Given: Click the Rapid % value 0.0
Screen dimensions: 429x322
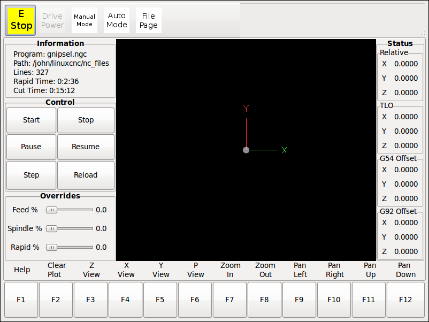Looking at the screenshot, I should [101, 247].
